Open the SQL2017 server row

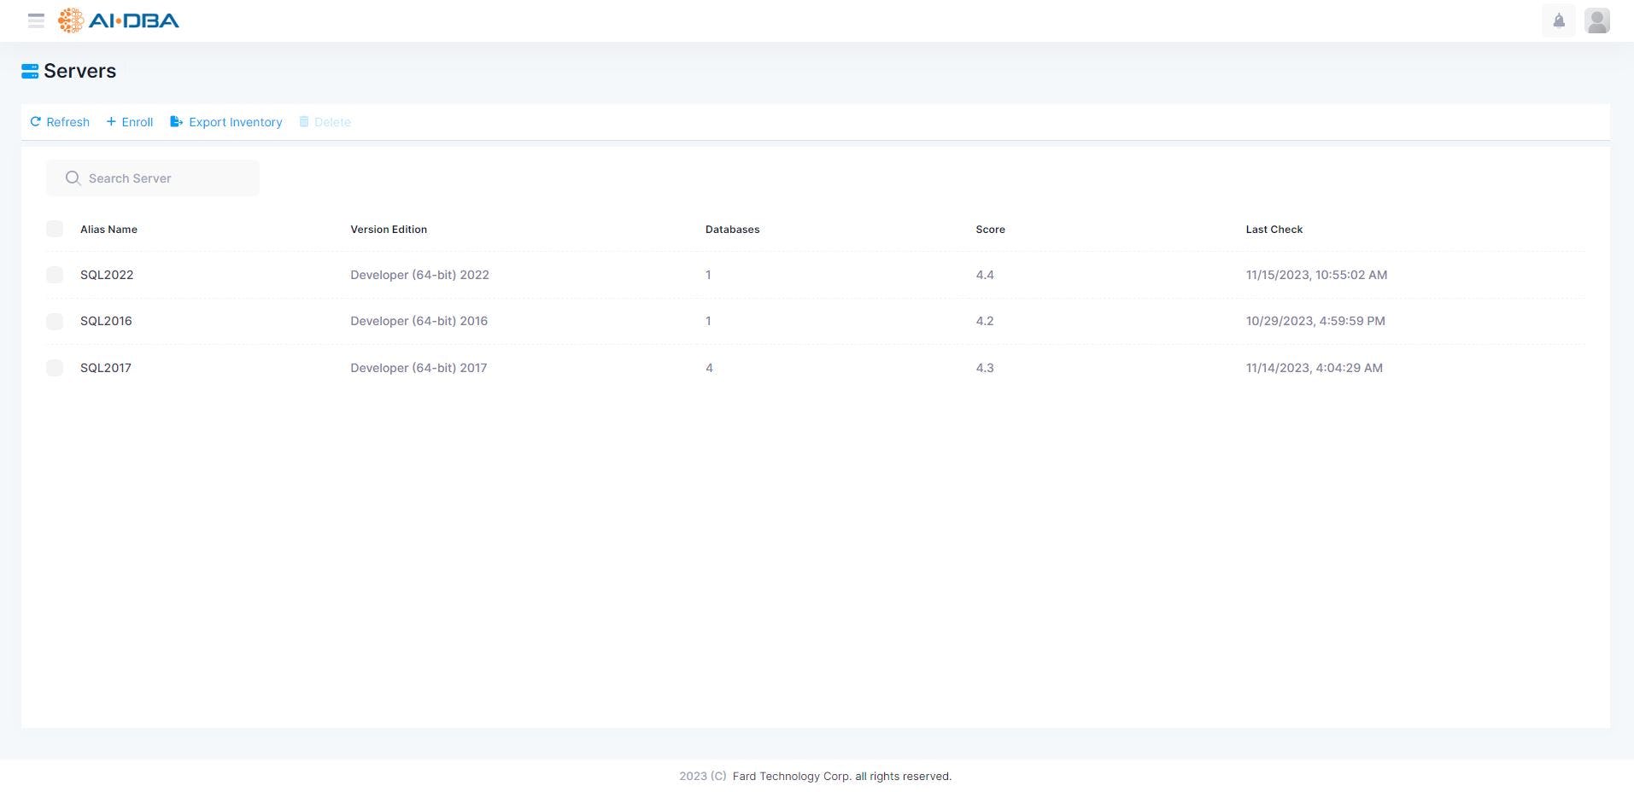point(105,367)
